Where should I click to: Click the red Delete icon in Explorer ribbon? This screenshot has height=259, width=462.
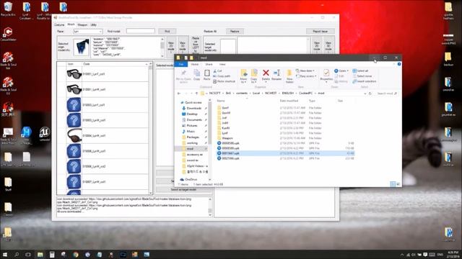pyautogui.click(x=266, y=73)
